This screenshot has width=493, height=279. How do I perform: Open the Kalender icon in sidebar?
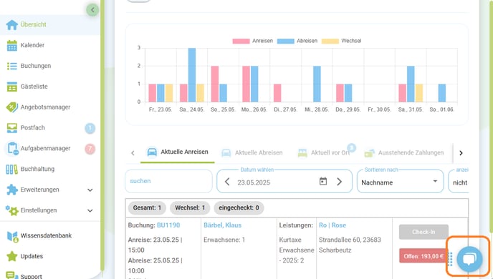coord(12,45)
